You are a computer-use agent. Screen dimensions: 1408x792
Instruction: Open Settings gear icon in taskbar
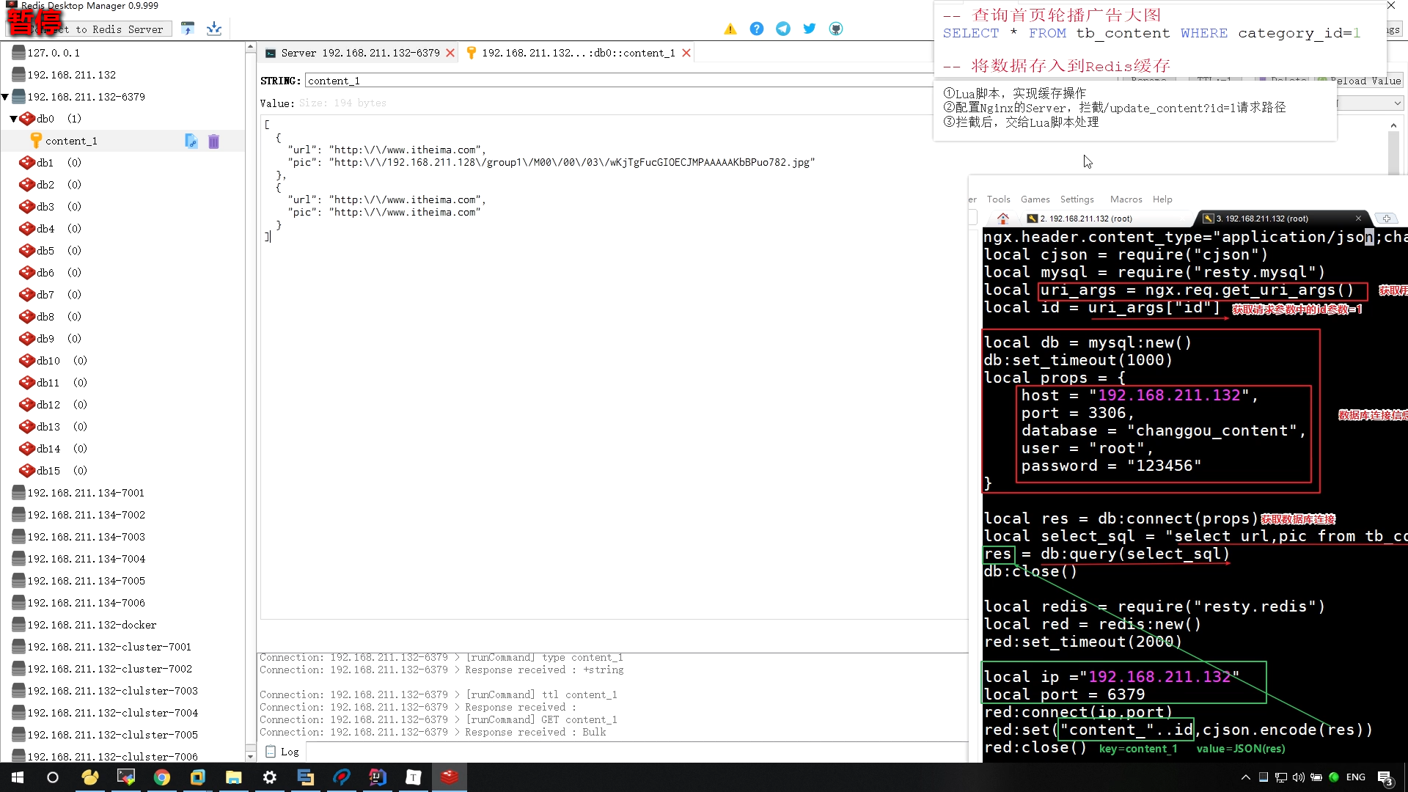[x=270, y=777]
